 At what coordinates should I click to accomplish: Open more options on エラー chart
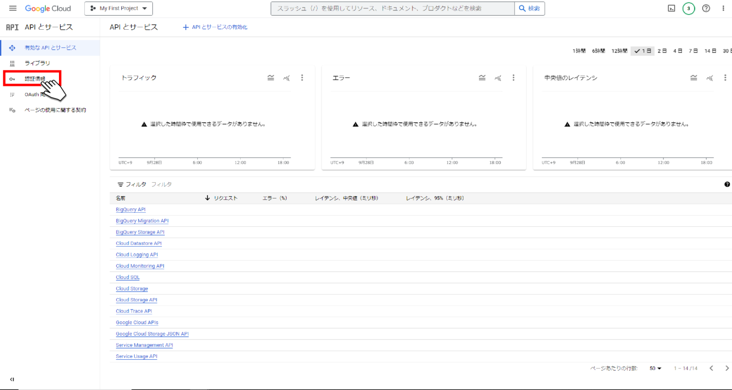513,78
